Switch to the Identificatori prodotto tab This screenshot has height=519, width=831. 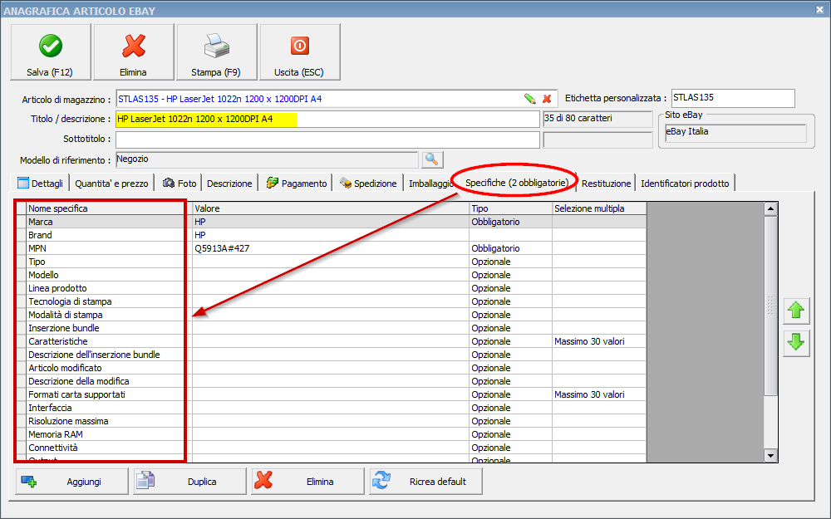pyautogui.click(x=685, y=184)
